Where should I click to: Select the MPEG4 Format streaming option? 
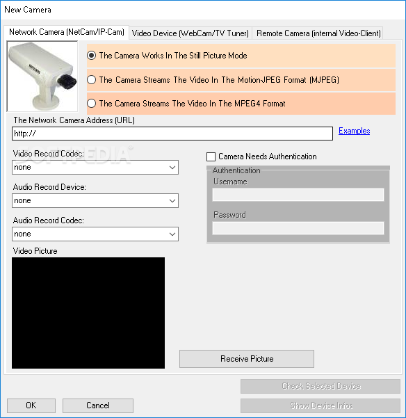pos(91,103)
